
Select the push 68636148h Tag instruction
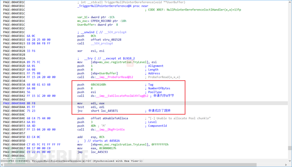click(92, 85)
